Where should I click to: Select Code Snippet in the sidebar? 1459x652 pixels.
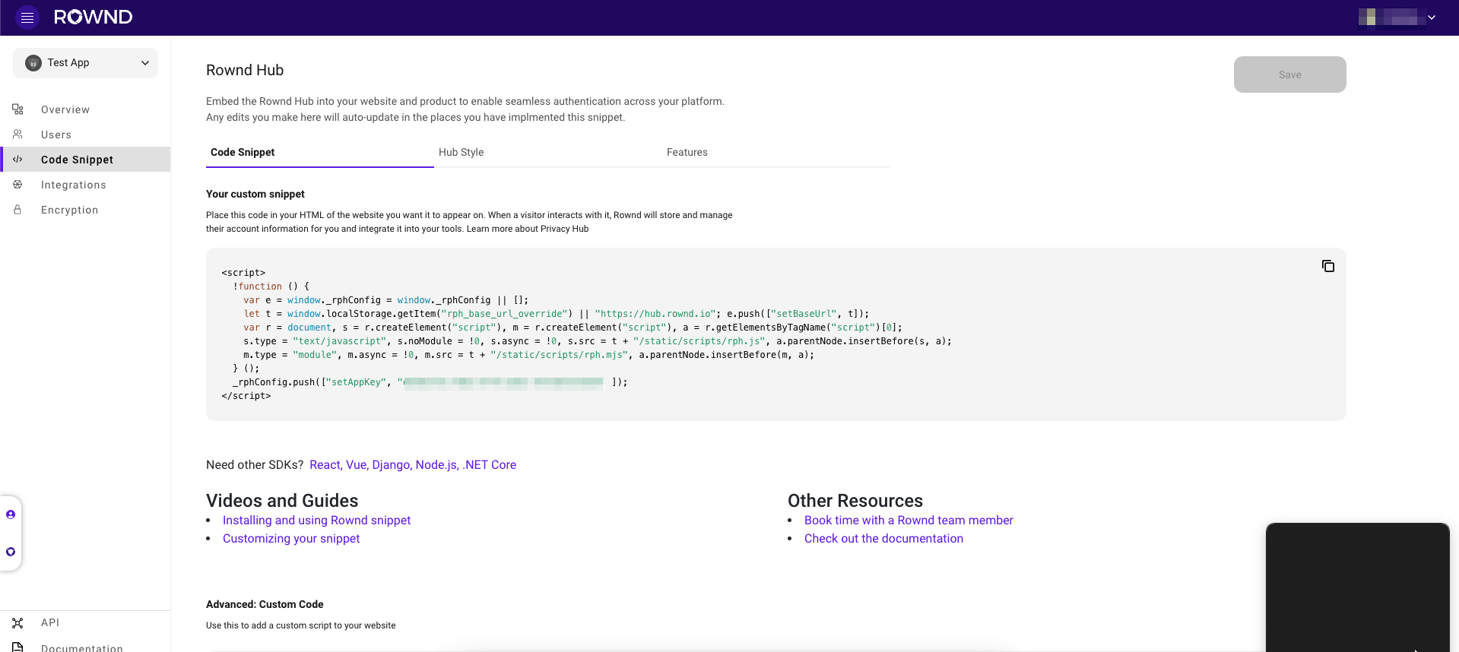pyautogui.click(x=85, y=160)
